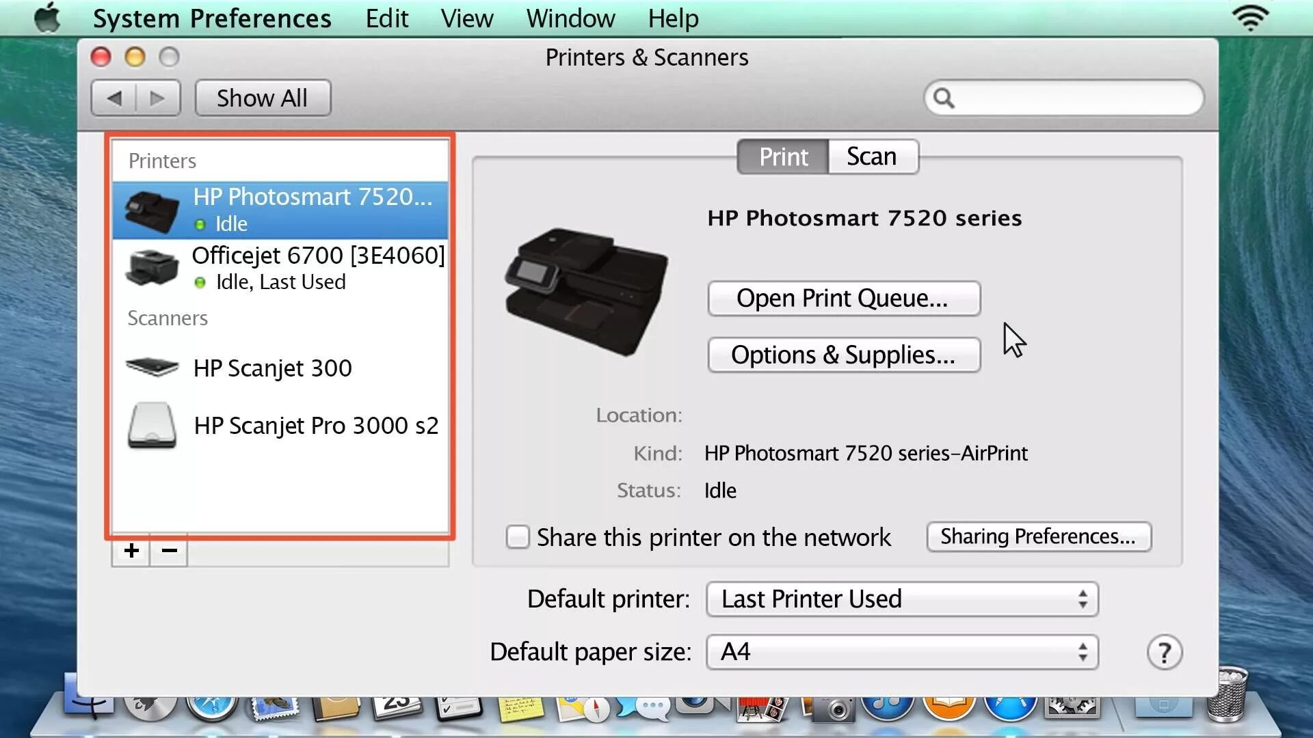Click the Officejet 6700 printer icon
The width and height of the screenshot is (1313, 738).
(152, 267)
